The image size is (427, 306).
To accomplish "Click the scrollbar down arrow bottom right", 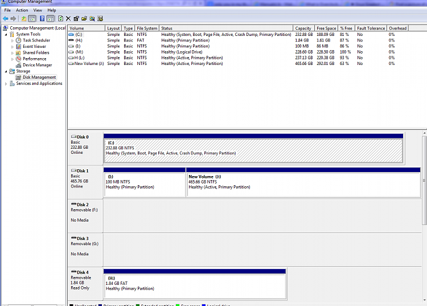I will tap(424, 300).
